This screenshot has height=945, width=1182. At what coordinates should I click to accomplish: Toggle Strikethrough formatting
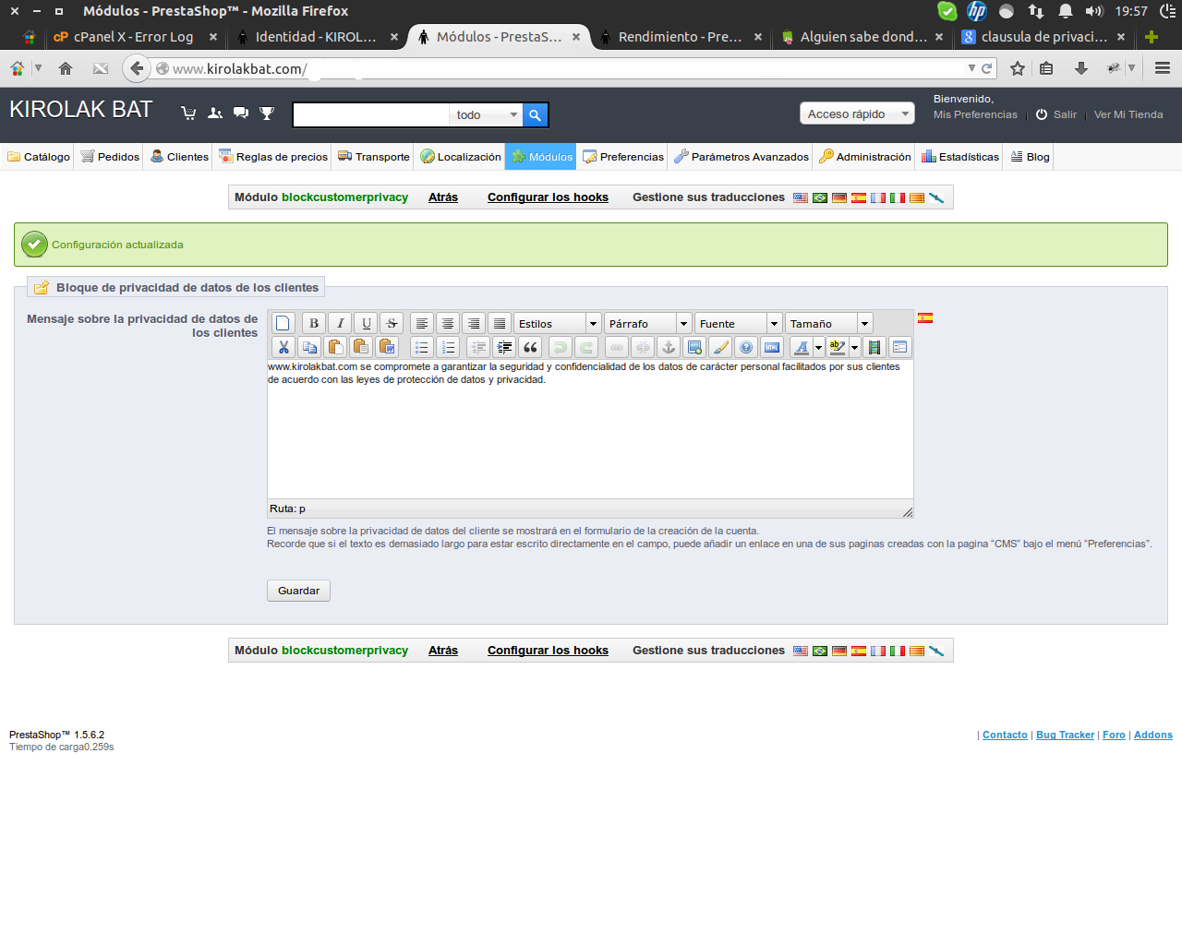click(392, 323)
